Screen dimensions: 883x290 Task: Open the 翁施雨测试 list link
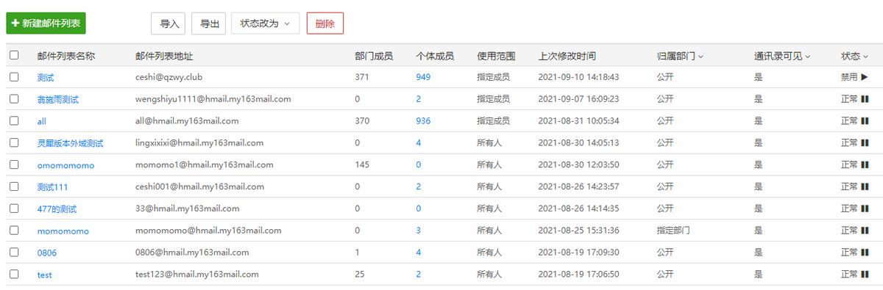click(x=58, y=99)
